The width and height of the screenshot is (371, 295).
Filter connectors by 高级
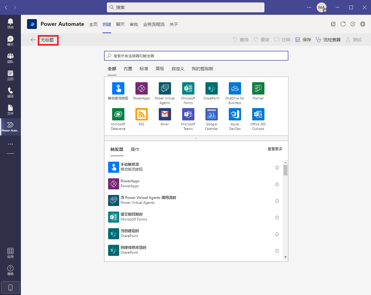[x=160, y=69]
